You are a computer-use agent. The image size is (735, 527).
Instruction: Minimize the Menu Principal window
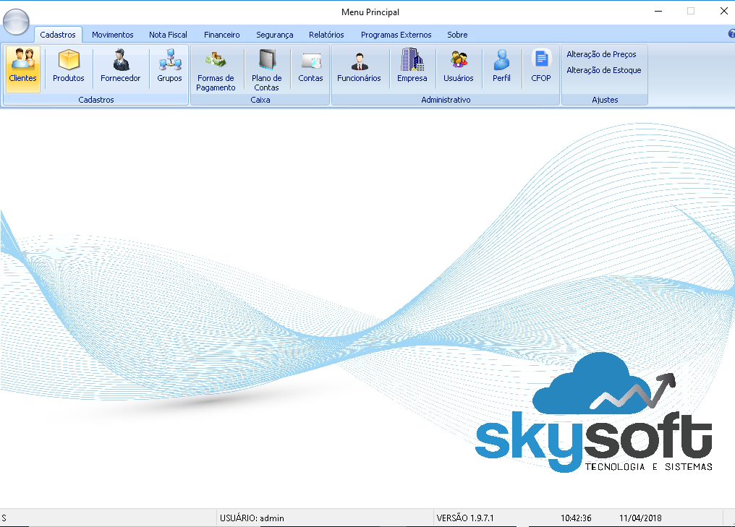click(658, 12)
